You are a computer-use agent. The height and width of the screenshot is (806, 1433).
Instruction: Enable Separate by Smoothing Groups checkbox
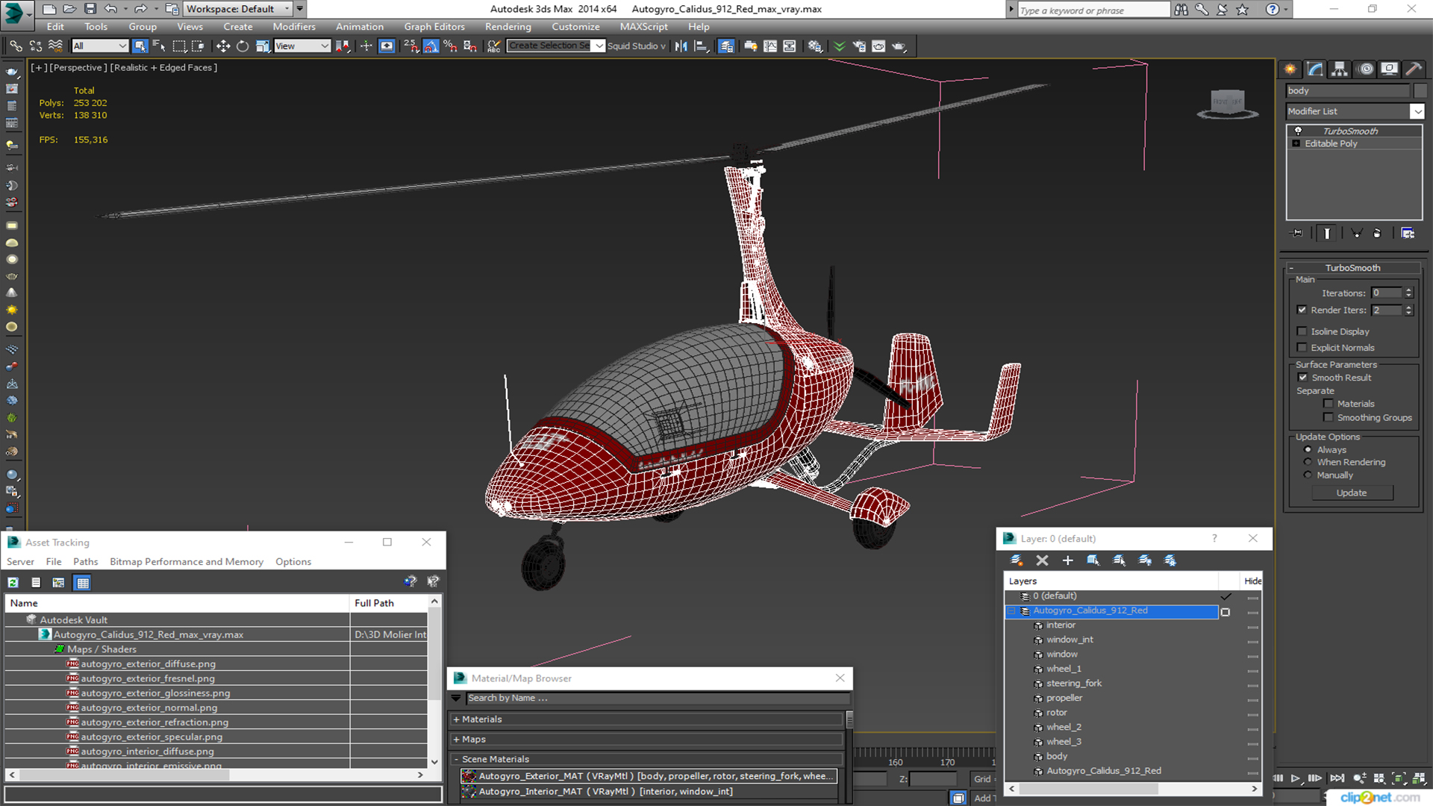(1329, 418)
